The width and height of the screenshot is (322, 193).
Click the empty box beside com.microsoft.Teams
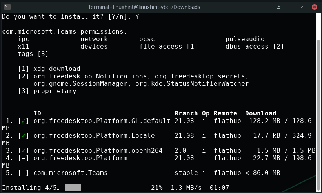coord(24,173)
